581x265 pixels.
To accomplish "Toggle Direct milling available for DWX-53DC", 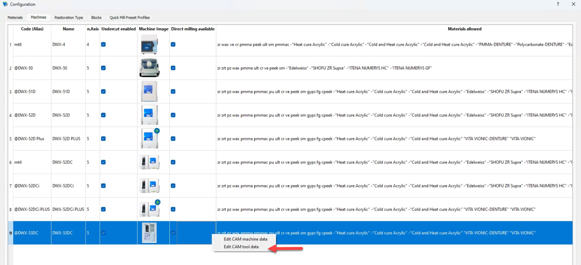I will coord(173,233).
